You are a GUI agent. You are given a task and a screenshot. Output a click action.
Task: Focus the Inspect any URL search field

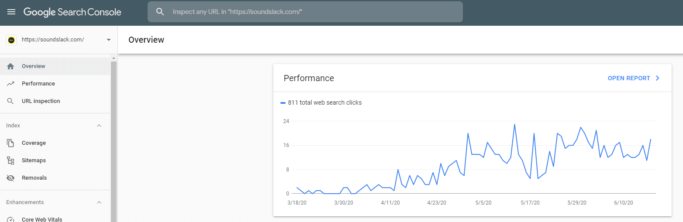(305, 12)
